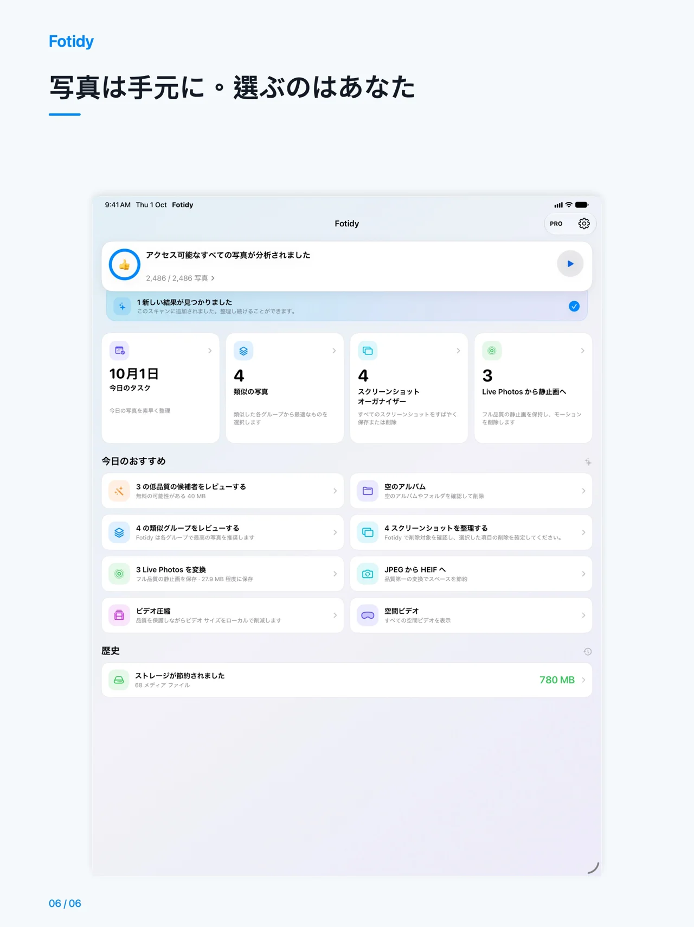The image size is (694, 927).
Task: Click the thumbs-up progress ring icon
Action: [x=125, y=265]
